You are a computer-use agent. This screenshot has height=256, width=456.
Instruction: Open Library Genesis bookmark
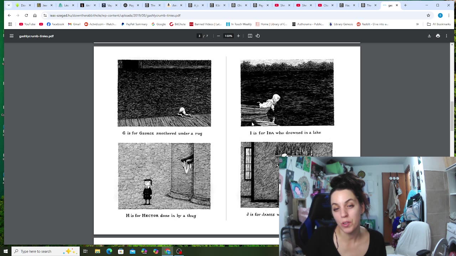[x=341, y=24]
